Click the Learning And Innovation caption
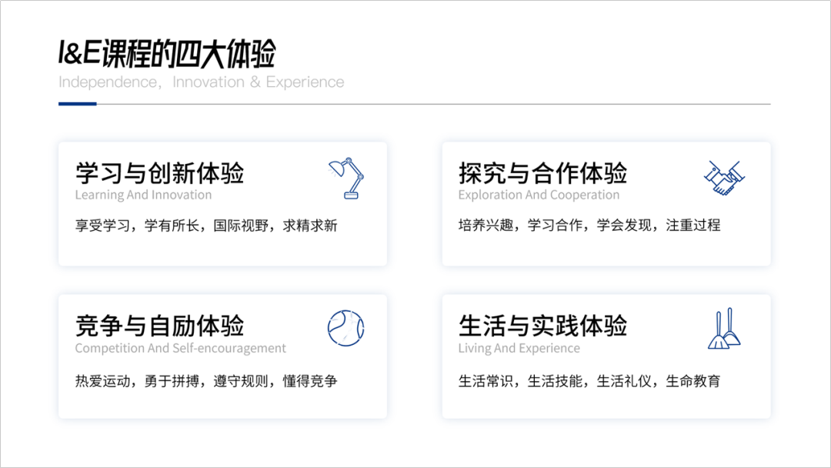 pos(143,195)
